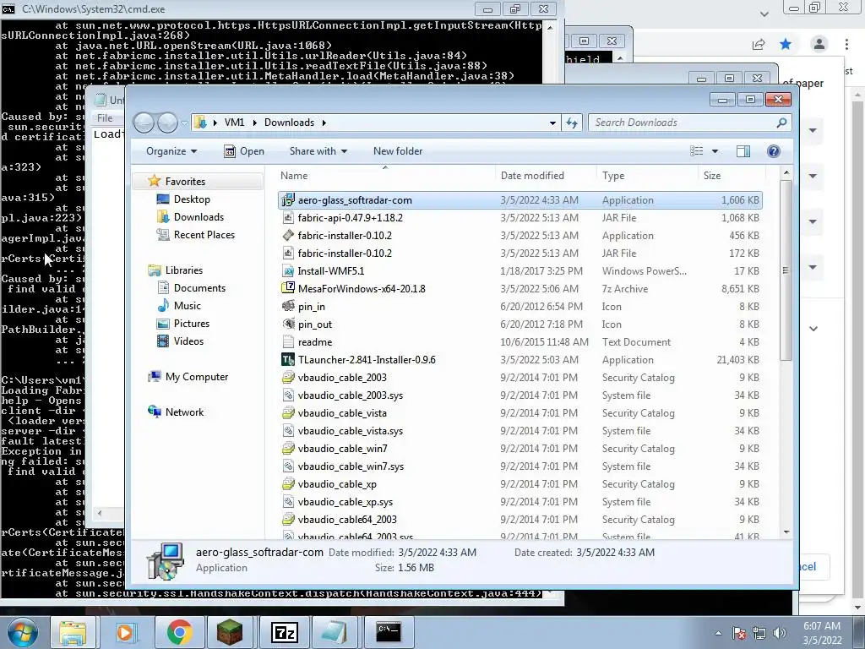Select vbaudio_cable_win7 Security Catalog file name

tap(342, 449)
